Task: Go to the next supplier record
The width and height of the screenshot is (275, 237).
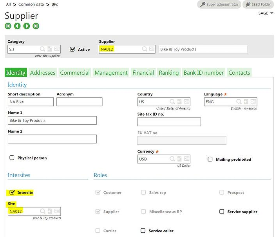Action: pyautogui.click(x=27, y=26)
